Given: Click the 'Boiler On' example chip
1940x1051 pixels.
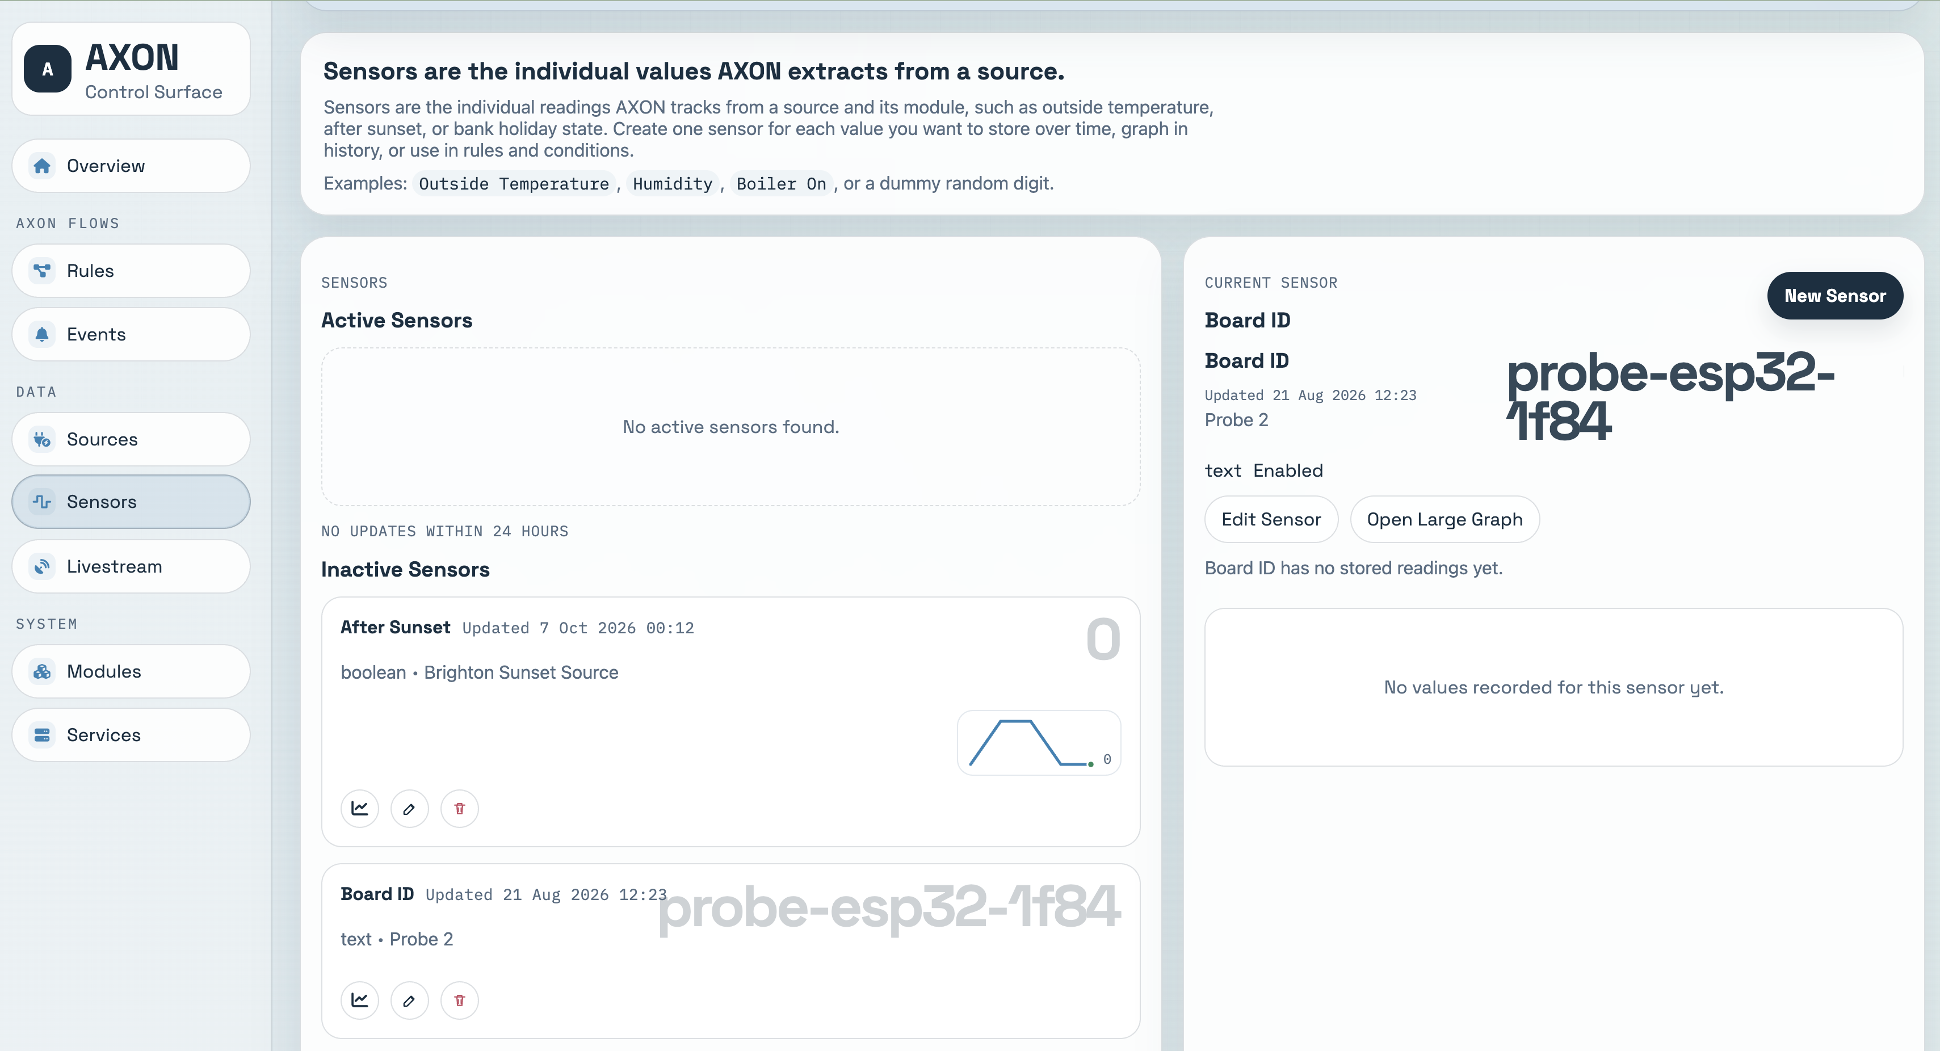Looking at the screenshot, I should pyautogui.click(x=781, y=184).
